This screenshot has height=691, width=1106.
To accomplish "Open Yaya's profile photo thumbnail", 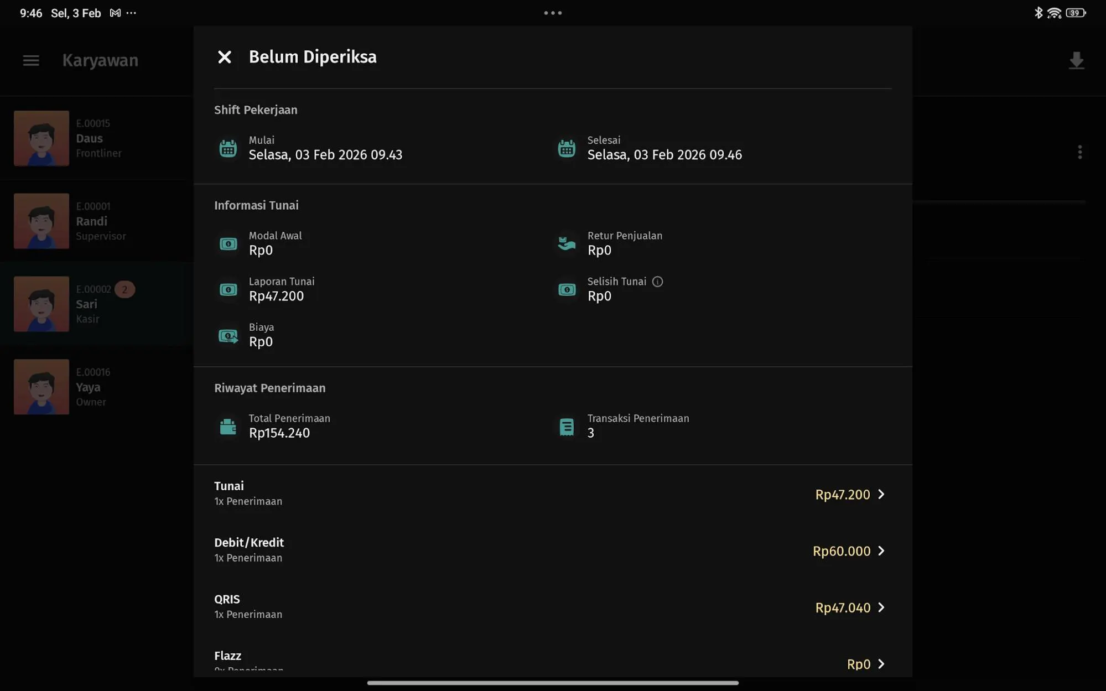I will [x=41, y=387].
